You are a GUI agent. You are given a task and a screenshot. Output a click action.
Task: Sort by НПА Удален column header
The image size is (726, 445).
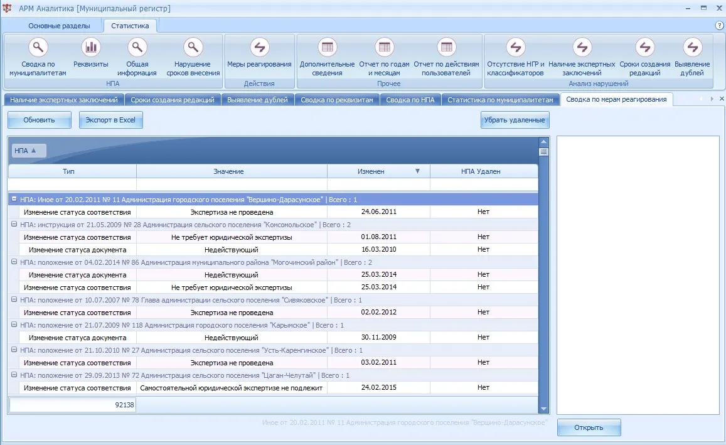(x=484, y=171)
